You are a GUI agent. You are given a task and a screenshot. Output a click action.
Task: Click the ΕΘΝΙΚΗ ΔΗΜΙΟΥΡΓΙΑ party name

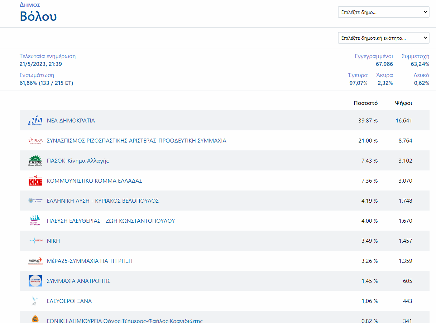125,320
